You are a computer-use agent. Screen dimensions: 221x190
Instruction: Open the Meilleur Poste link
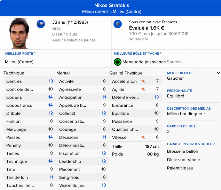point(20,54)
